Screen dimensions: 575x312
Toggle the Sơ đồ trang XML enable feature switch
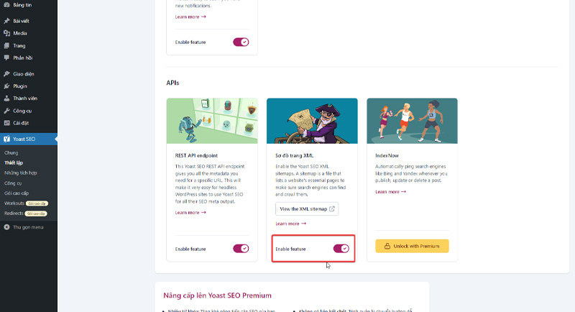pos(341,249)
